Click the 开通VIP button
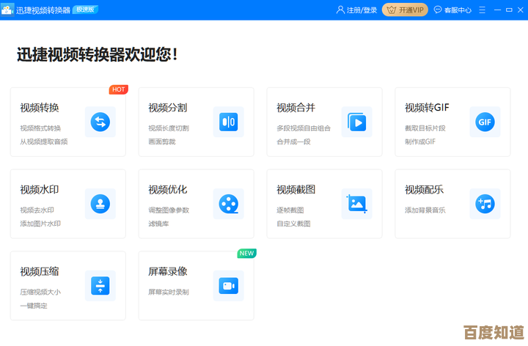The image size is (528, 346). click(405, 10)
